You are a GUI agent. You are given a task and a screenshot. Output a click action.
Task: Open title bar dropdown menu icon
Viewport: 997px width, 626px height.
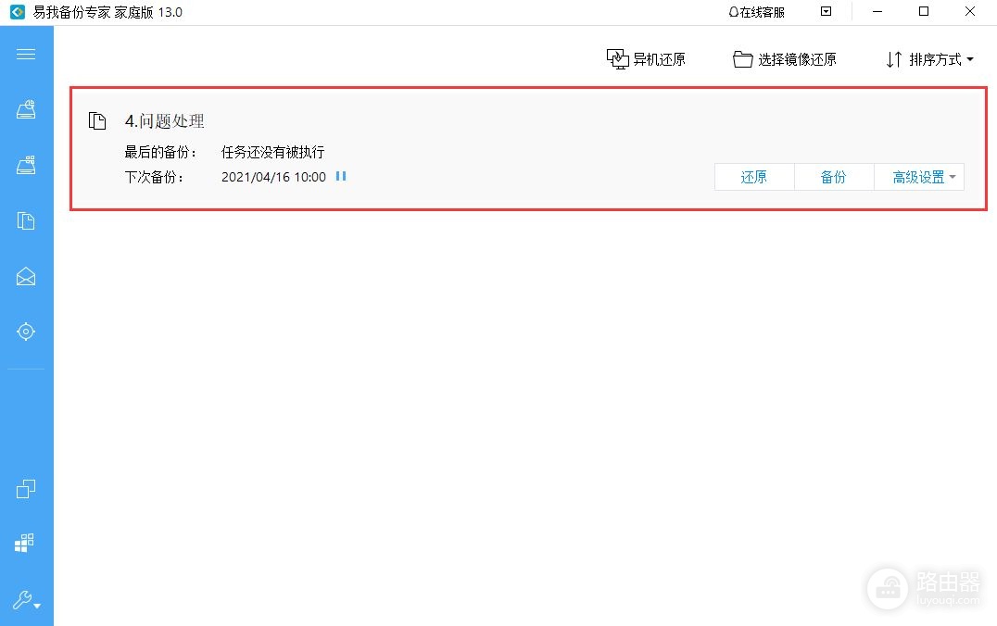826,11
